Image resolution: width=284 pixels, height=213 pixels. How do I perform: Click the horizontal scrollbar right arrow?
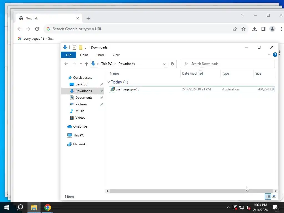pos(276,191)
